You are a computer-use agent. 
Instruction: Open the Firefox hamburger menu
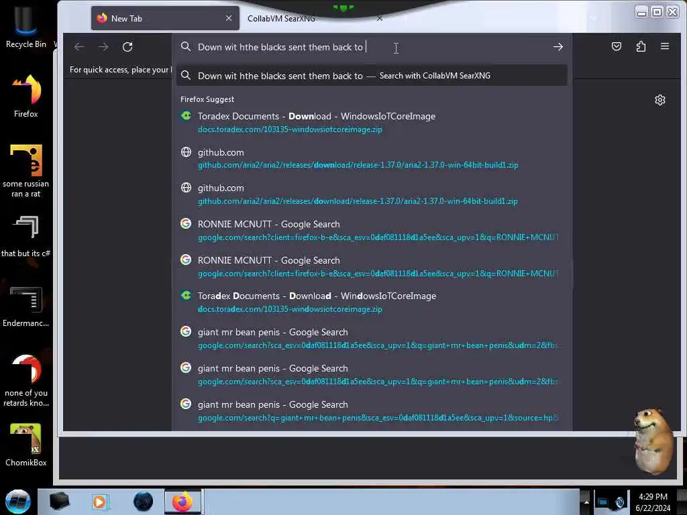[x=665, y=46]
